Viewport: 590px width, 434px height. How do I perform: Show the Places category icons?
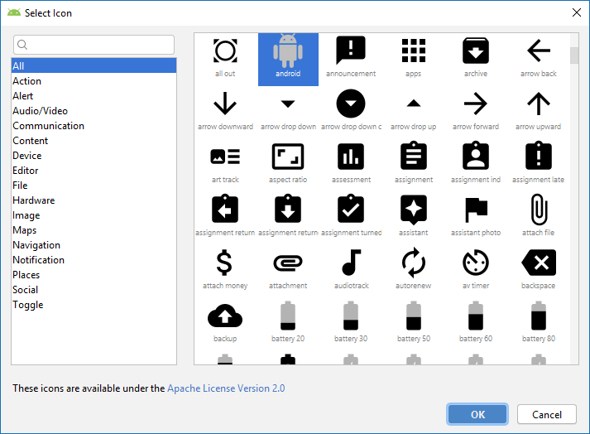94,275
